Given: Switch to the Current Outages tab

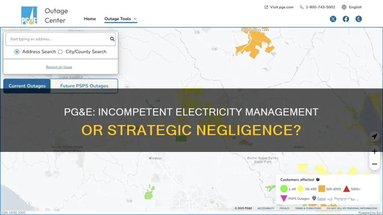Looking at the screenshot, I should point(27,86).
